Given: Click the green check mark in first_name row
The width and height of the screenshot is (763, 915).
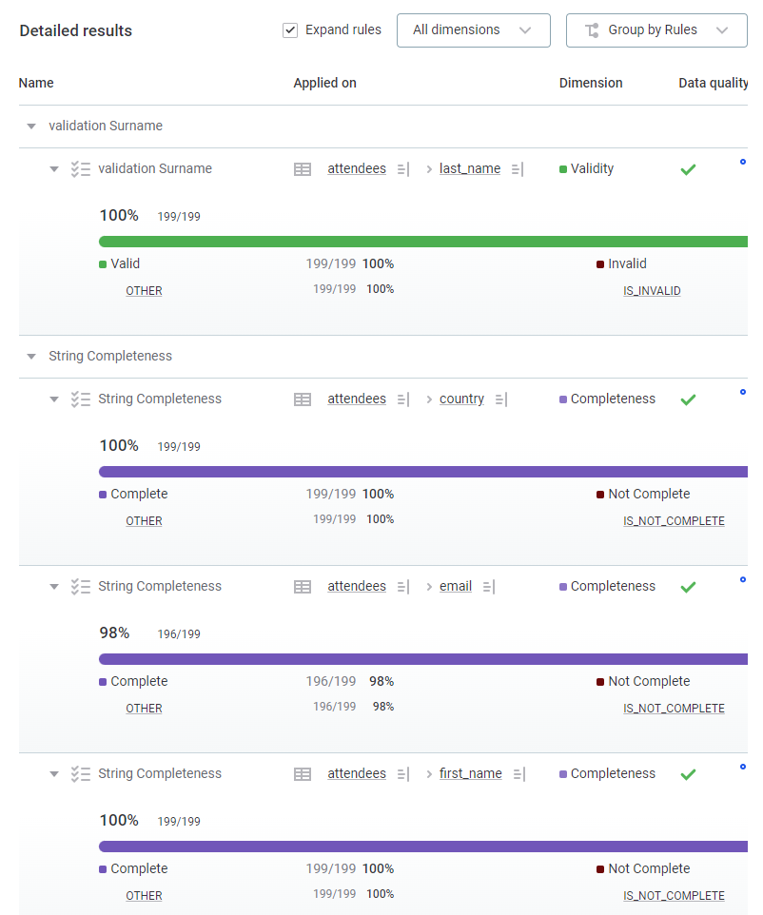Looking at the screenshot, I should tap(688, 774).
